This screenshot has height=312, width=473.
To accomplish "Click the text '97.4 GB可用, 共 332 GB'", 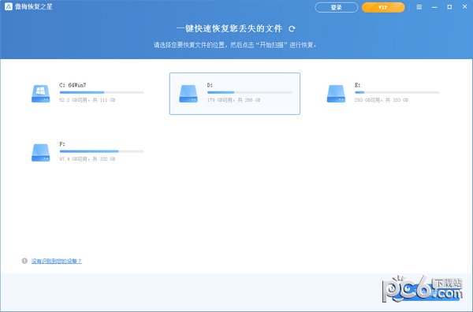I will coord(88,158).
